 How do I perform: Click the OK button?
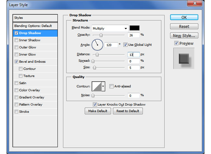click(184, 17)
